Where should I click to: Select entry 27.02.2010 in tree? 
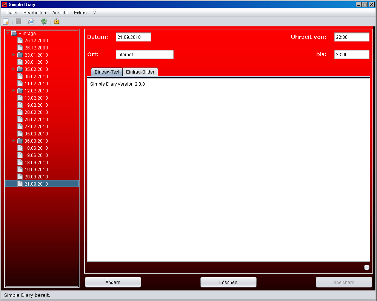tap(36, 127)
